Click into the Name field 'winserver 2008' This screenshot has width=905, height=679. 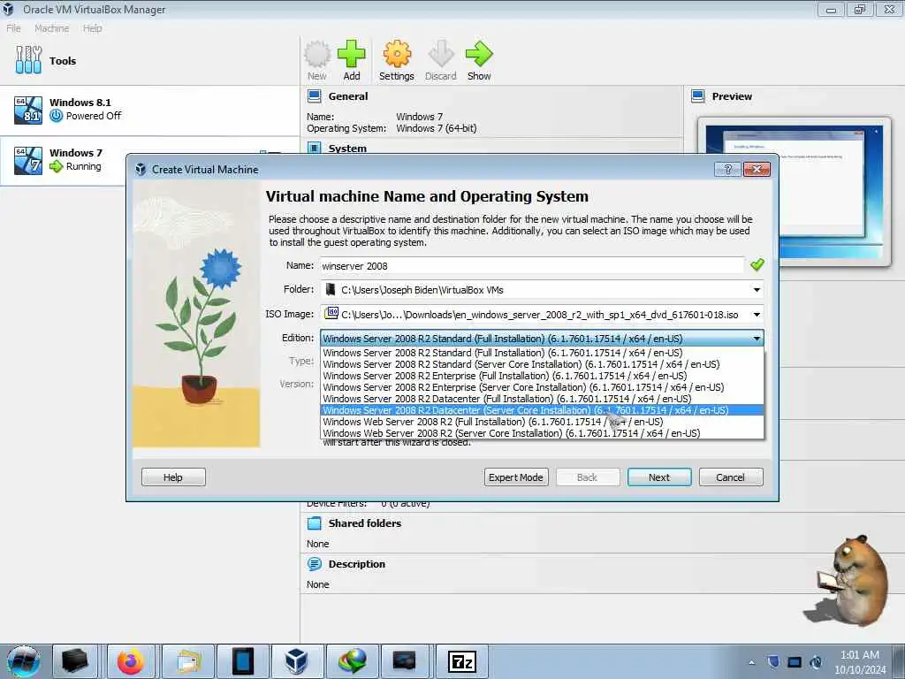pos(531,265)
